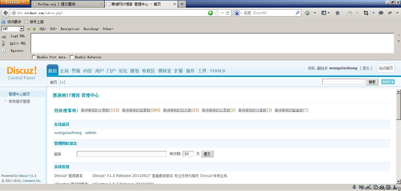The height and width of the screenshot is (191, 401).
Task: Enable Post data checkbox
Action: (34, 57)
